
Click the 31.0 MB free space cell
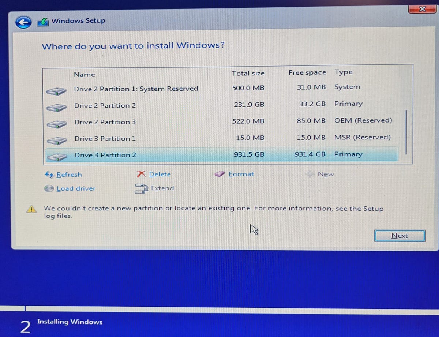pyautogui.click(x=311, y=87)
